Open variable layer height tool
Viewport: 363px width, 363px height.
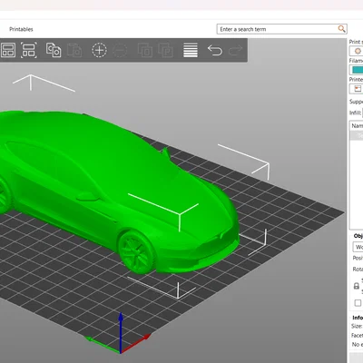[x=191, y=50]
